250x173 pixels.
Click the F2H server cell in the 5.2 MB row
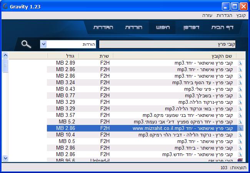105,122
